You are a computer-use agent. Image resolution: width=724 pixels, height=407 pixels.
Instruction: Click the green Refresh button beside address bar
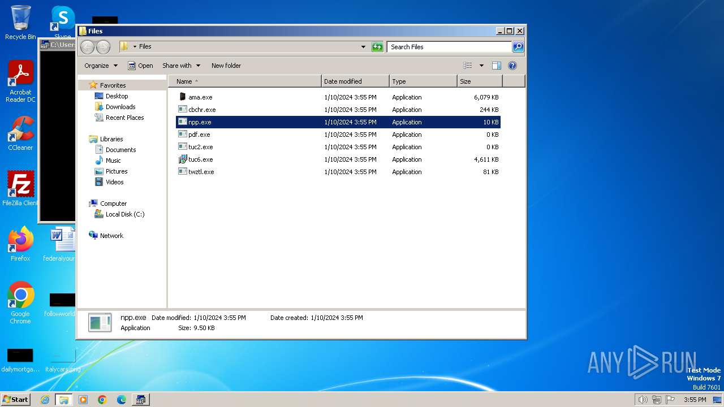(377, 47)
